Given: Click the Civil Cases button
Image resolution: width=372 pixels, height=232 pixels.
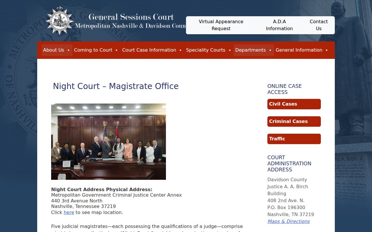Looking at the screenshot, I should [294, 104].
